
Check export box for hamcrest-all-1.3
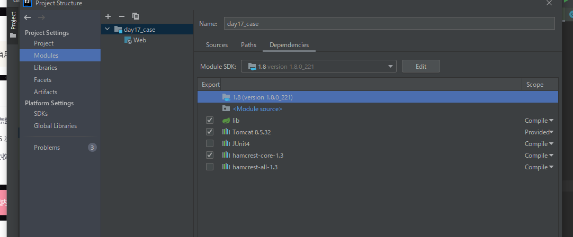(x=210, y=167)
